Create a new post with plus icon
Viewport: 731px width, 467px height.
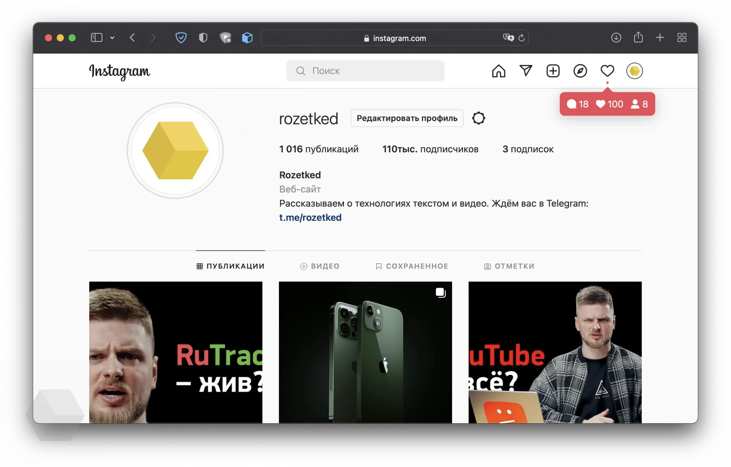pos(553,71)
